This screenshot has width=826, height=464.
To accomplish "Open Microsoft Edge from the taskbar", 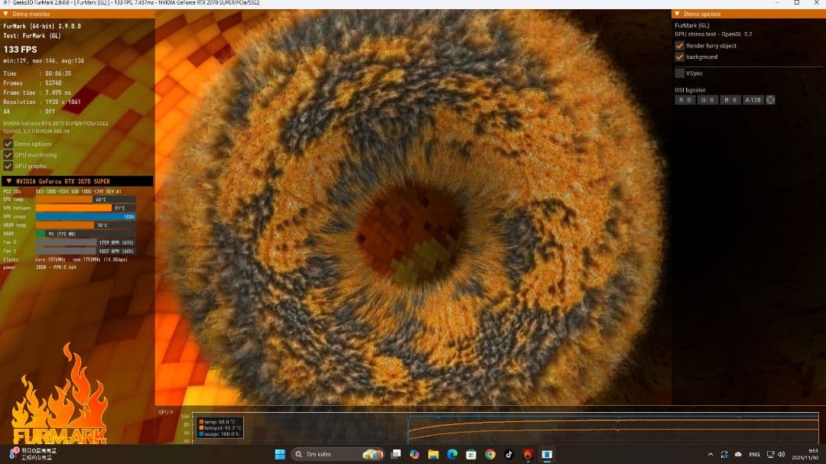I will tap(452, 454).
